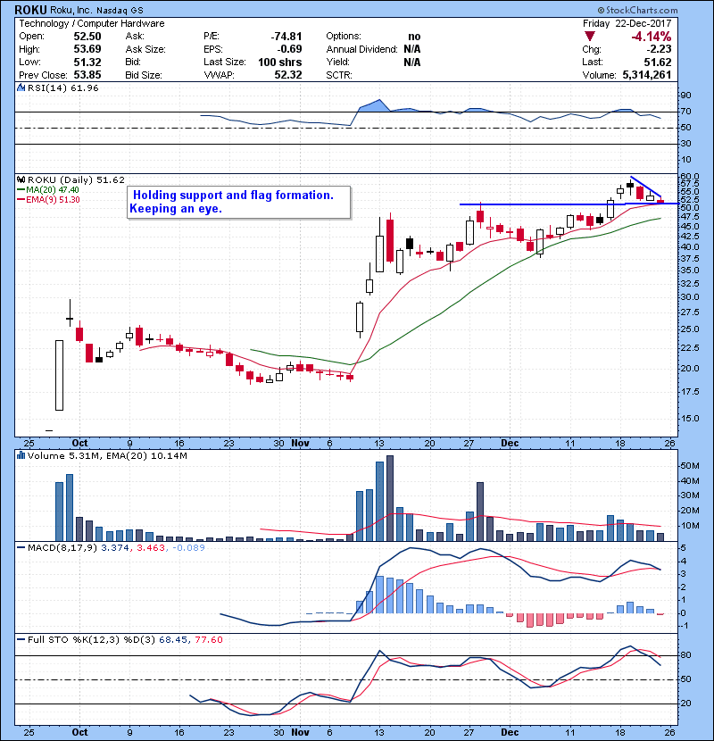Click the -4.14% percent change
This screenshot has height=741, width=714.
(652, 37)
